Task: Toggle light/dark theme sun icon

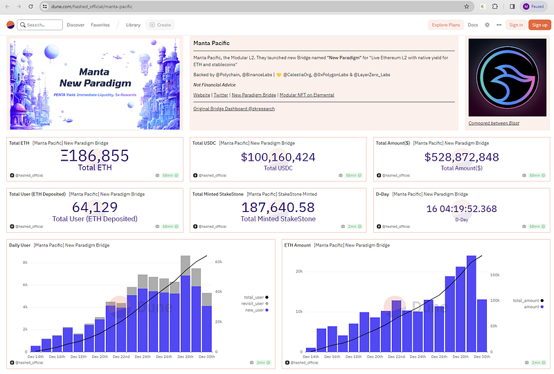Action: [488, 25]
